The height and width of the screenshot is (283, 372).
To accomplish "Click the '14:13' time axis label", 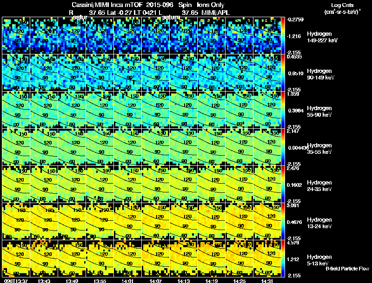I will 183,281.
